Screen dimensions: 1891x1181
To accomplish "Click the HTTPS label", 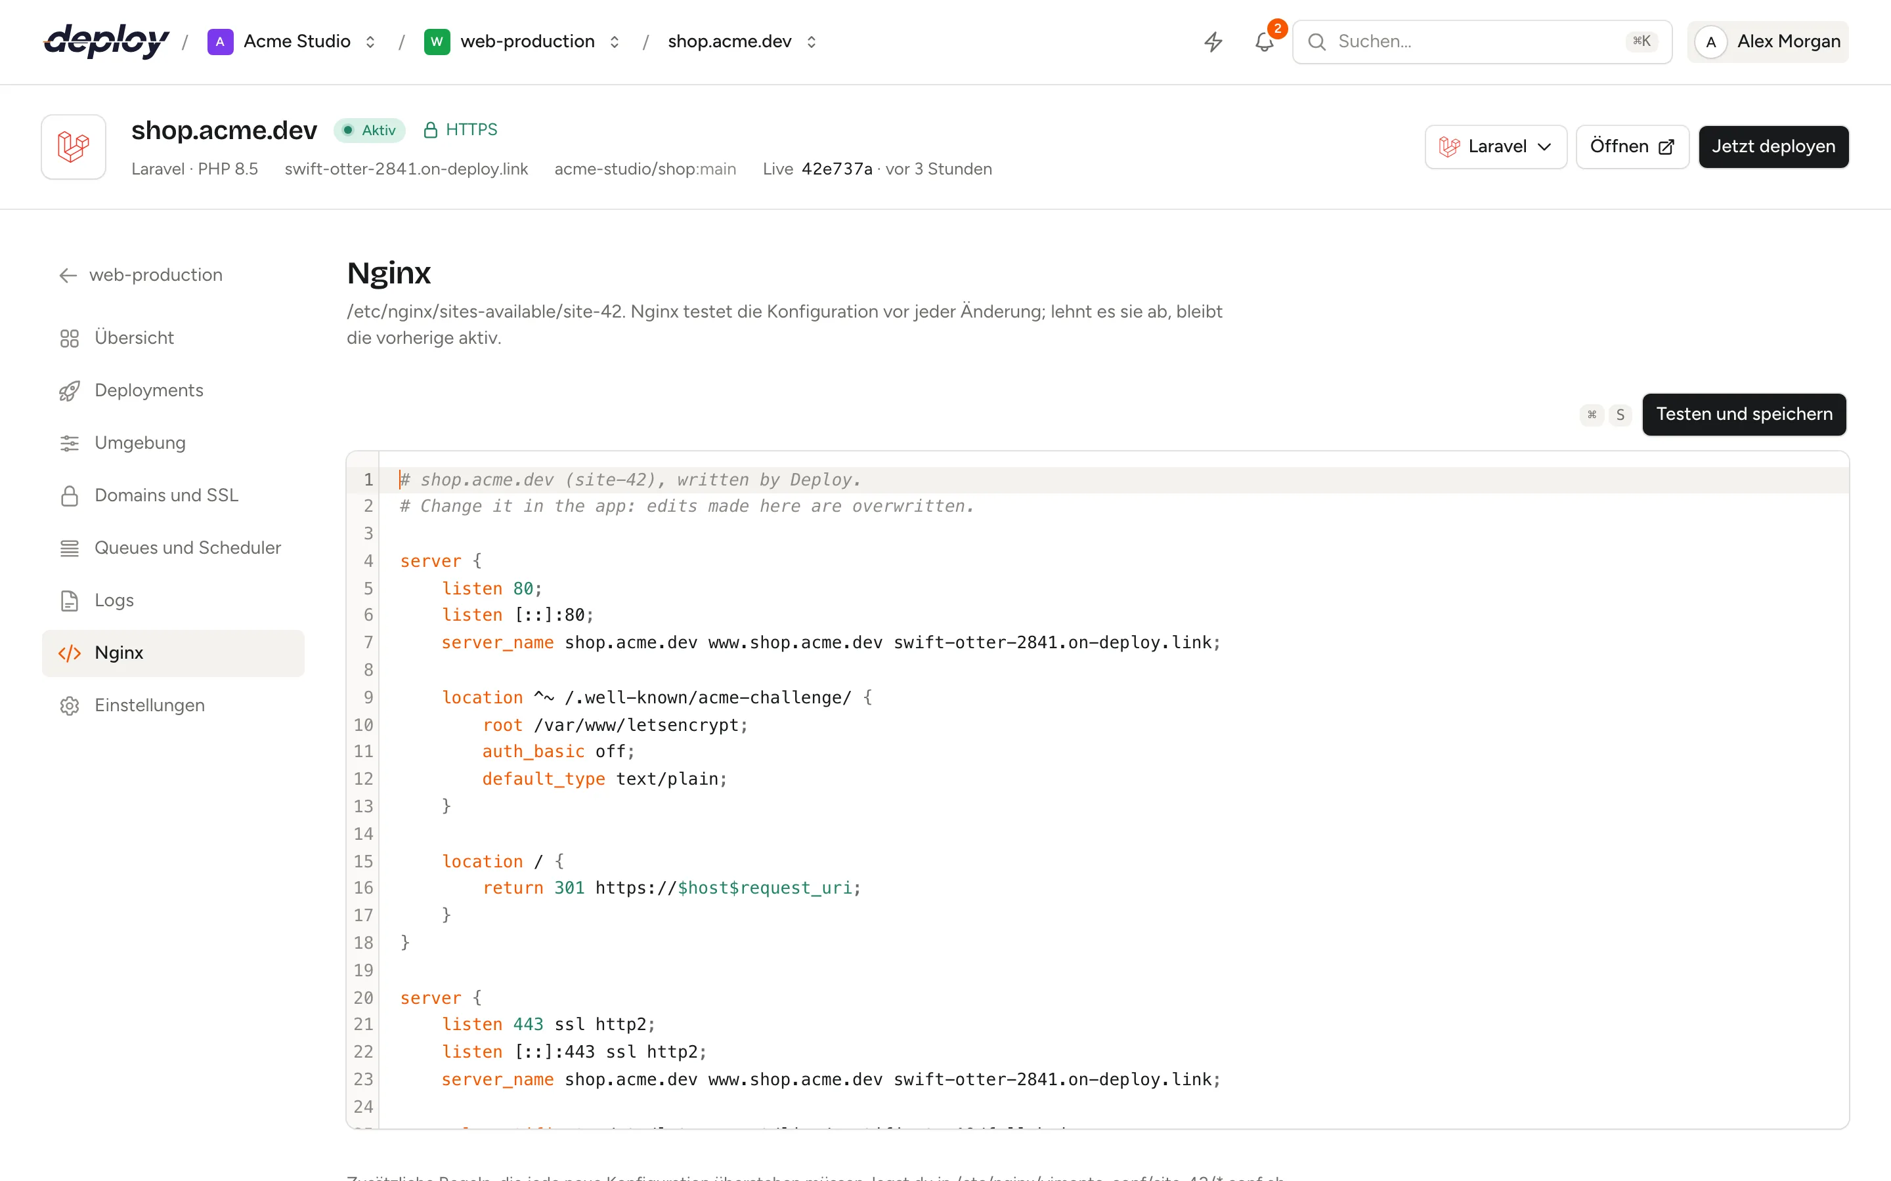I will point(471,130).
